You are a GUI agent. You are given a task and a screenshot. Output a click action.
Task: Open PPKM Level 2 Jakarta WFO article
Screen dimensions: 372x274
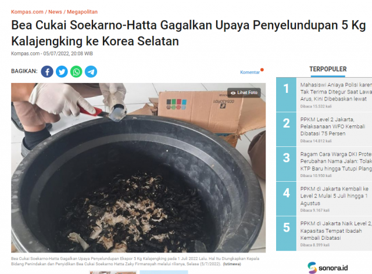tap(332, 127)
